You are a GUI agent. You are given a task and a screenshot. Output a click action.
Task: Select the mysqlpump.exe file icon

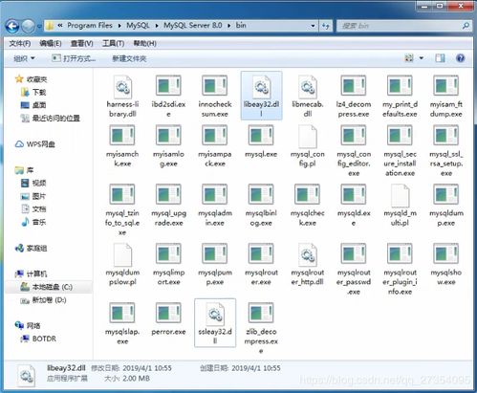pos(215,253)
